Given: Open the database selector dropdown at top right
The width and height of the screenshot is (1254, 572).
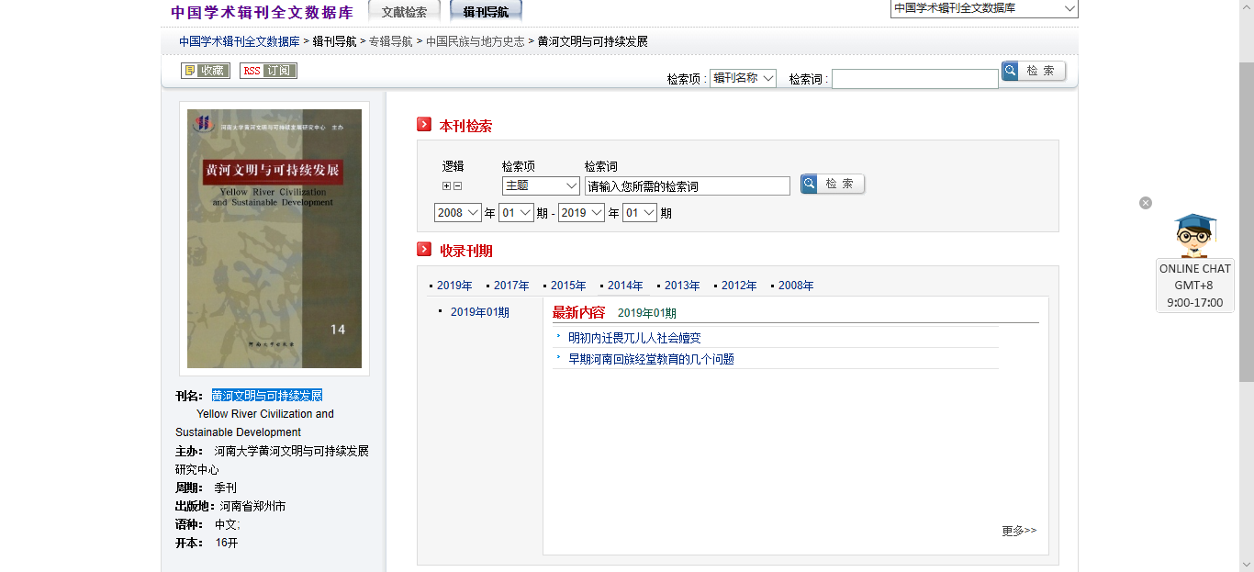Looking at the screenshot, I should tap(983, 9).
